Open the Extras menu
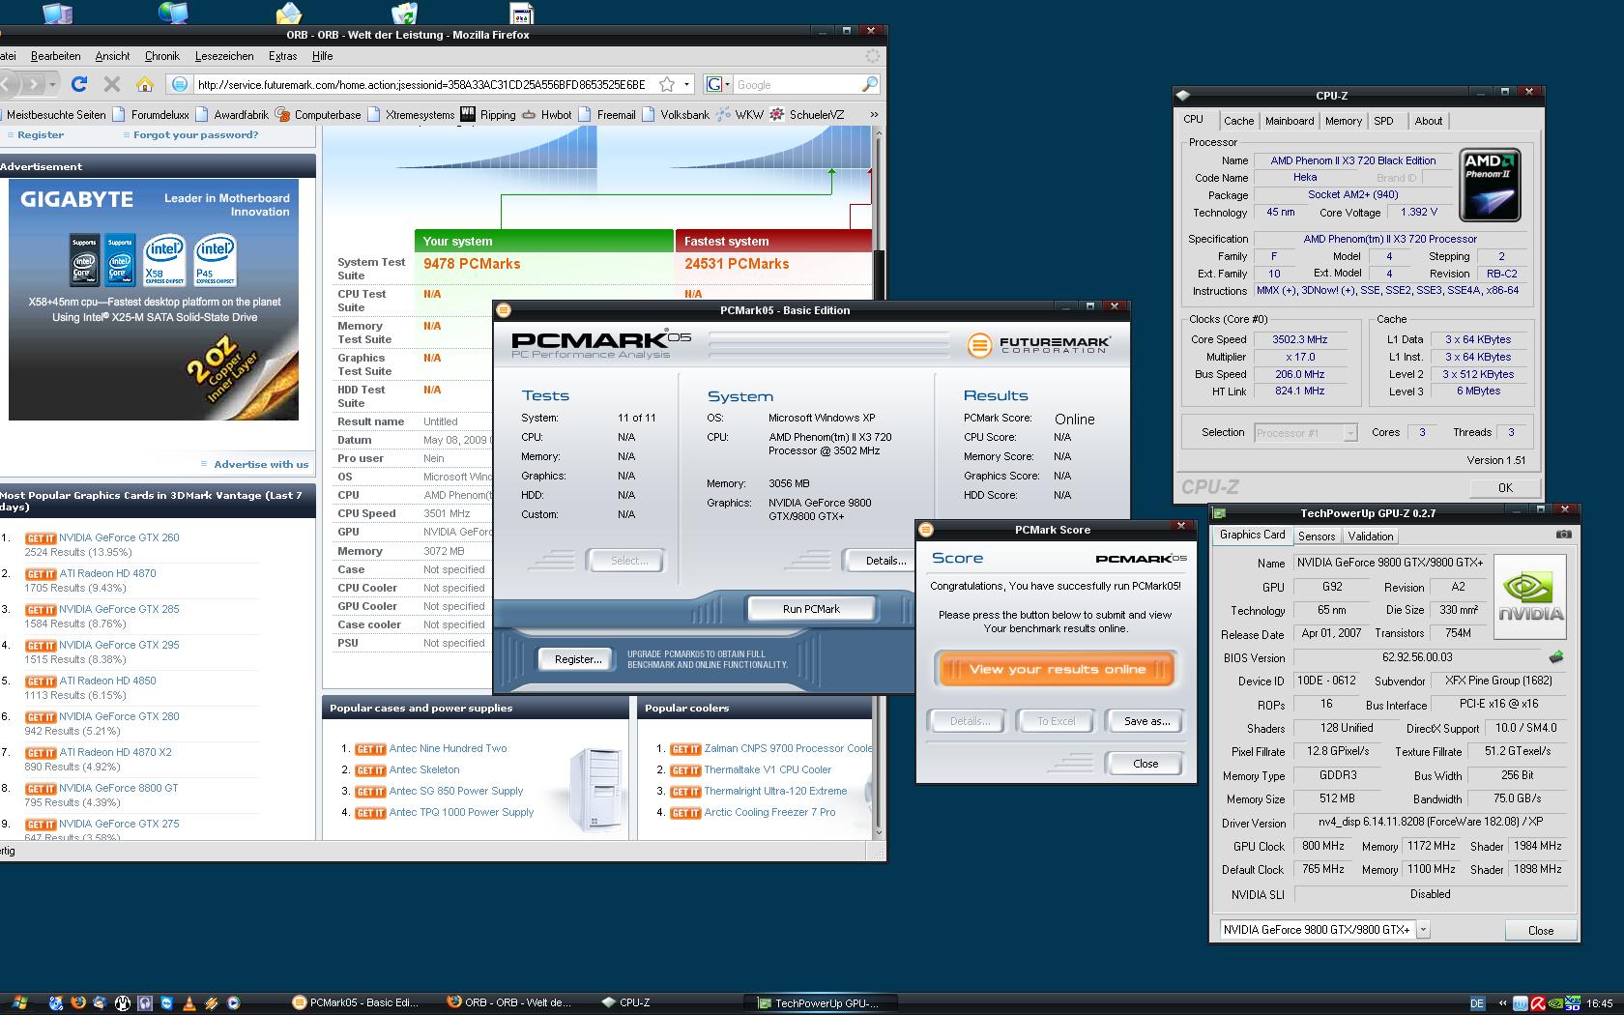1624x1015 pixels. pyautogui.click(x=283, y=56)
